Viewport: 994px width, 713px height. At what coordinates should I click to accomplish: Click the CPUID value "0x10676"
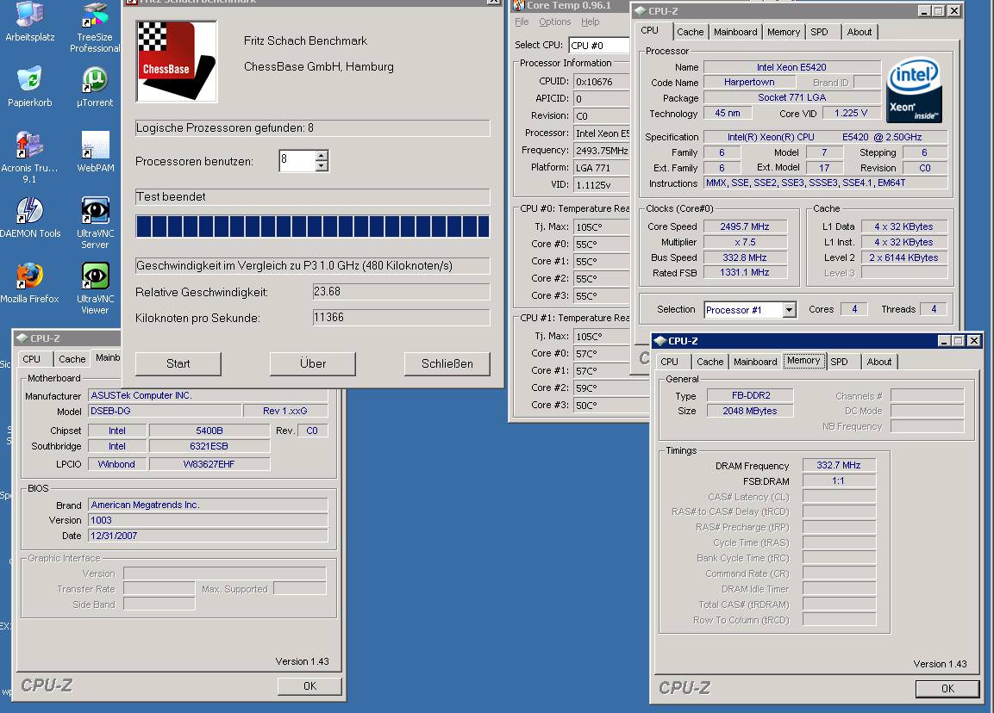pyautogui.click(x=602, y=82)
